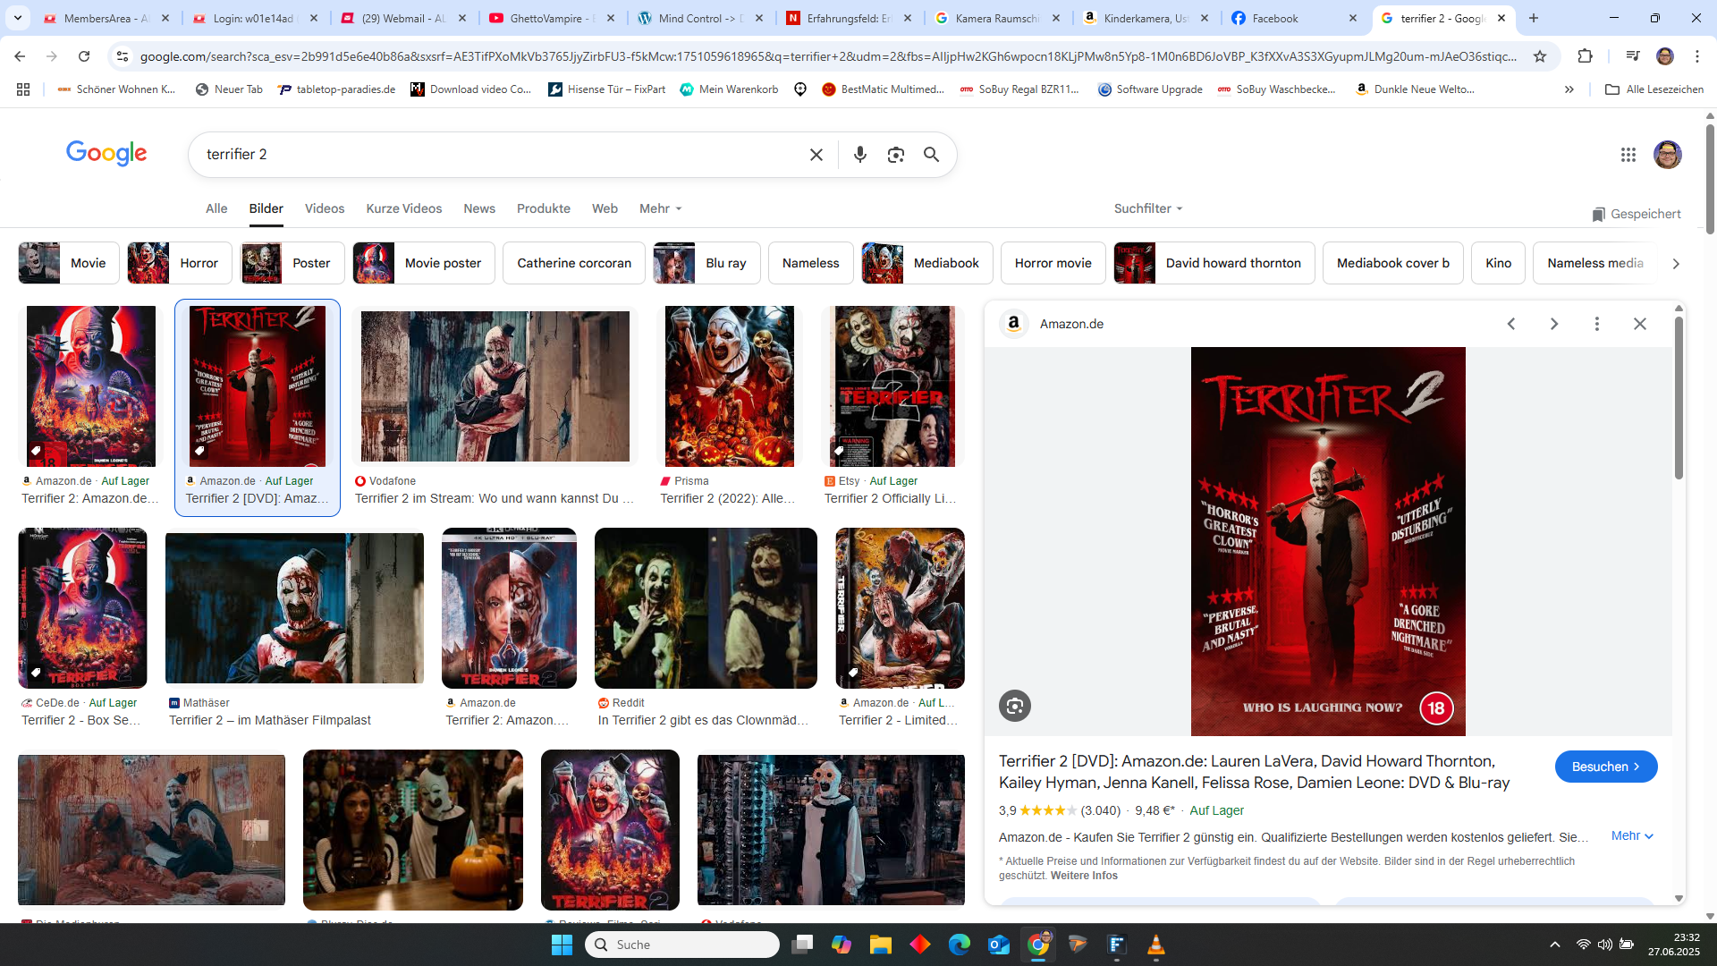Open Alle Lesezeichen folder

click(x=1654, y=89)
